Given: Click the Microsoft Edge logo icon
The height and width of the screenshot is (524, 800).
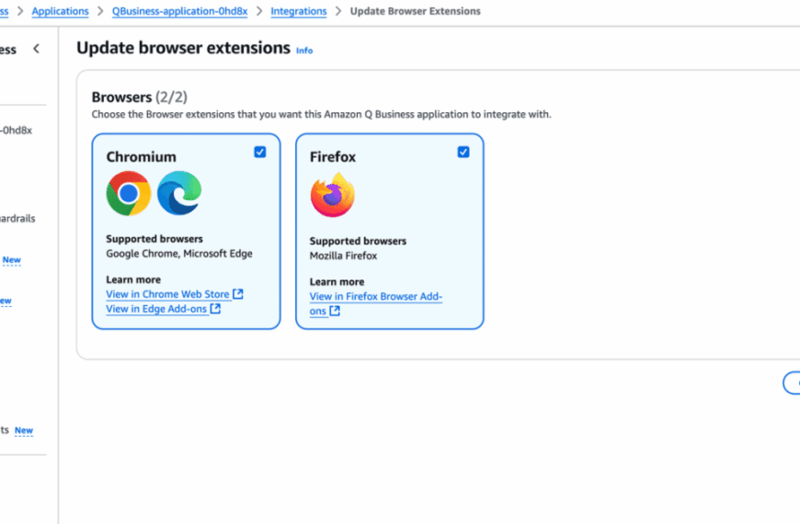Looking at the screenshot, I should coord(179,193).
